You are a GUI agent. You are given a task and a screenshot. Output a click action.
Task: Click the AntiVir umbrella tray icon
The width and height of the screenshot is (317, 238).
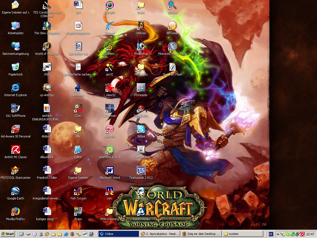coord(302,234)
